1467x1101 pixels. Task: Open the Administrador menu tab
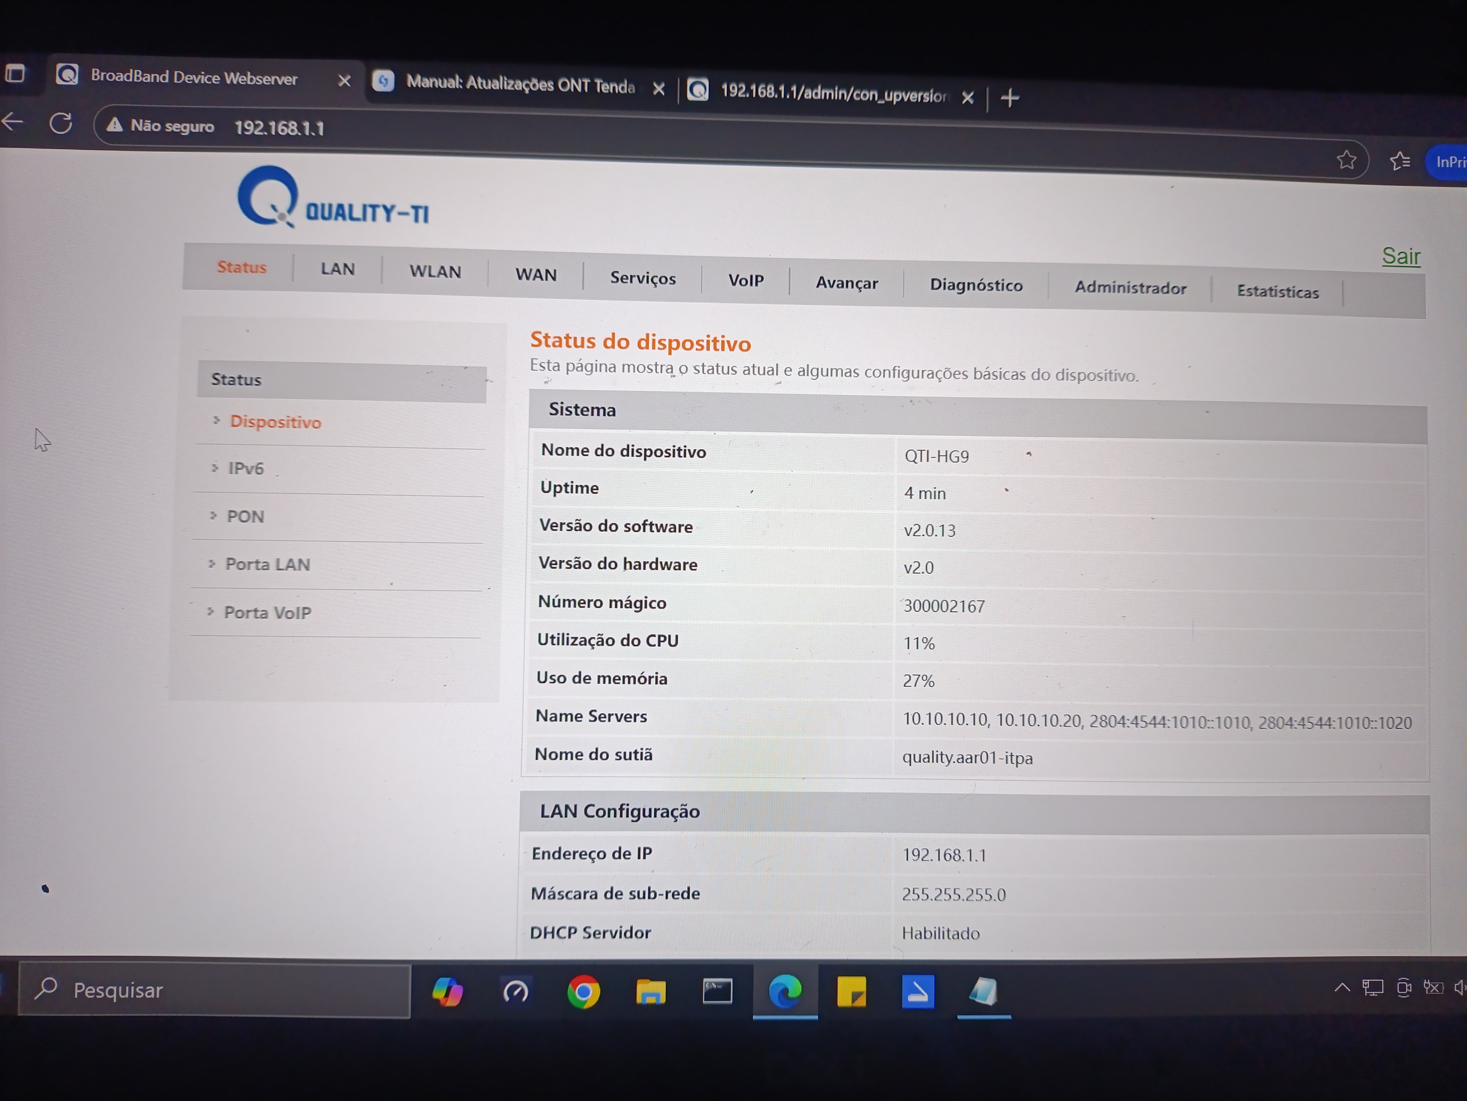point(1130,288)
